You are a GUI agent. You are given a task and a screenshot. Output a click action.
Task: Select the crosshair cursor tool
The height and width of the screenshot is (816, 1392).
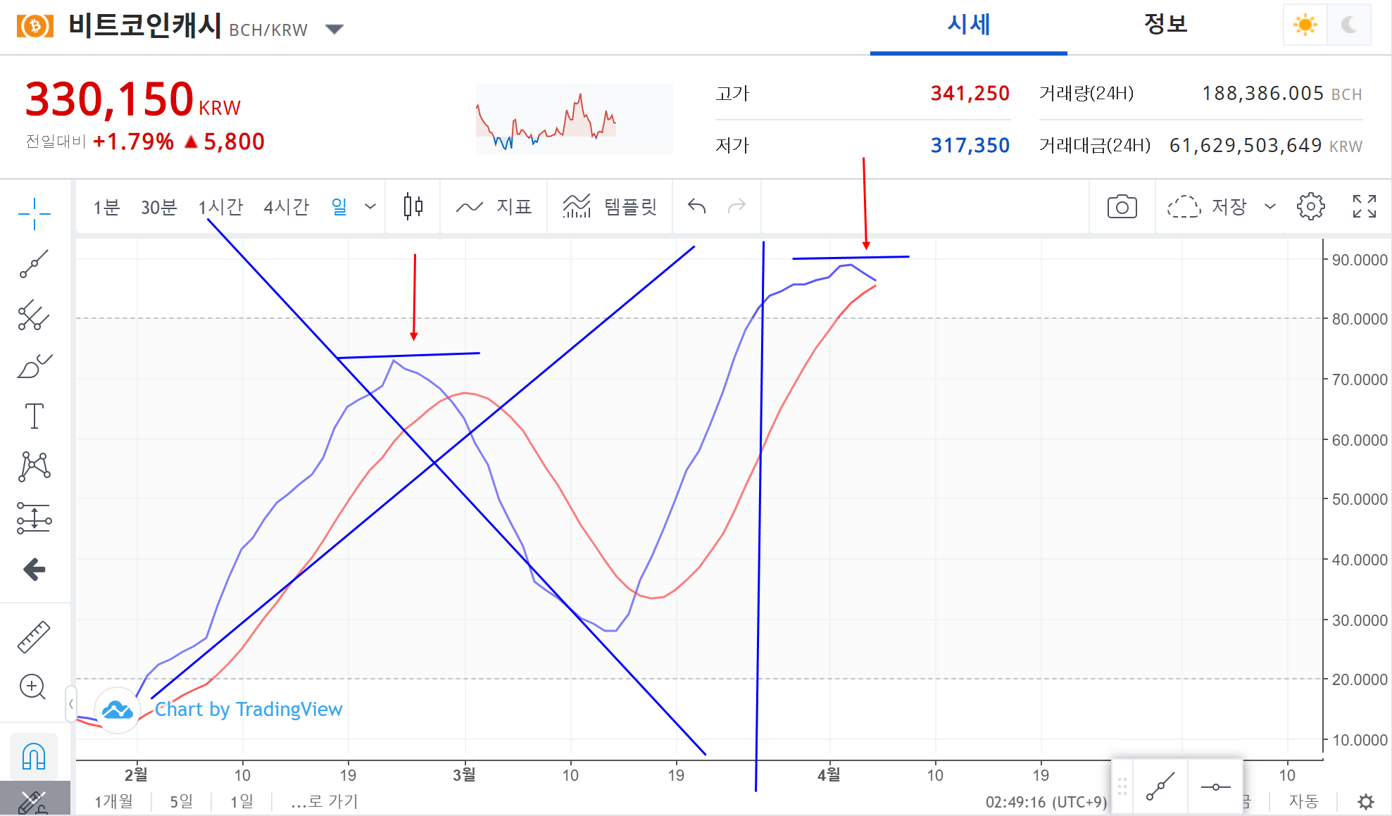point(34,213)
